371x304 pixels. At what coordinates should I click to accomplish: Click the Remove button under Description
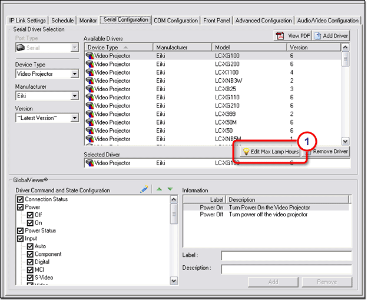point(327,282)
